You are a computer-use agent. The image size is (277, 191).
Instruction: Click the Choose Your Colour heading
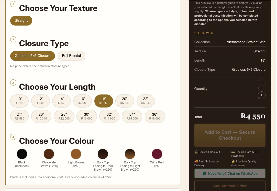click(x=57, y=141)
